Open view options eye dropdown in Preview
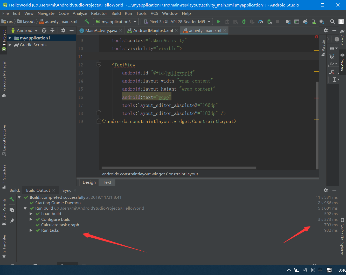Screen dimensions: 346x275 (334, 49)
